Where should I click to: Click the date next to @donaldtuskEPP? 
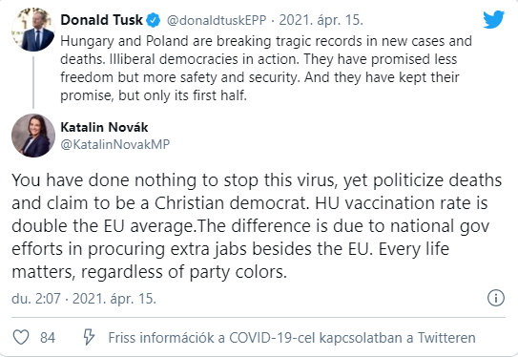(321, 20)
